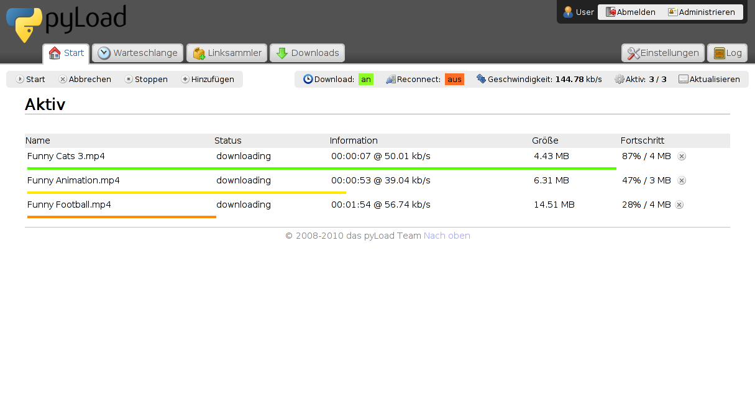Toggle the Reconnect 'aus' status indicator
The width and height of the screenshot is (755, 419).
(453, 79)
